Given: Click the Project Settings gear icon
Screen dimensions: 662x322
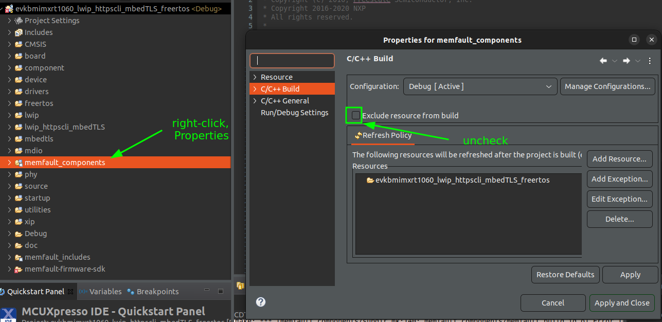Looking at the screenshot, I should pyautogui.click(x=19, y=21).
